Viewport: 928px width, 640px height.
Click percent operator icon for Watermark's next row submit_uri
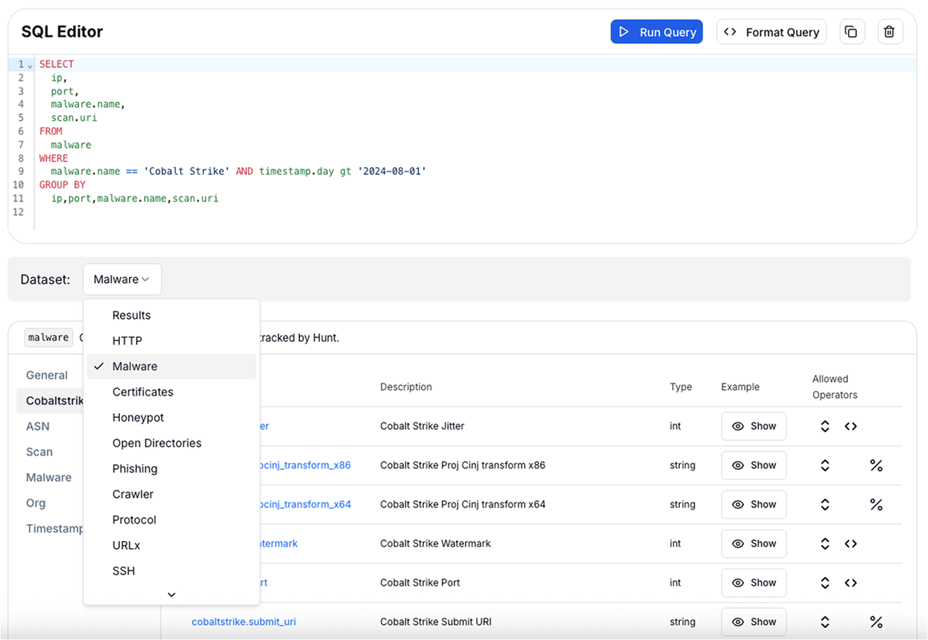click(876, 622)
